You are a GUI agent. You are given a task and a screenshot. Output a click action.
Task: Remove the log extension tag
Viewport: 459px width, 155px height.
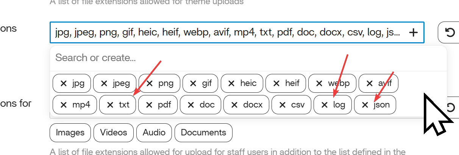tap(325, 105)
